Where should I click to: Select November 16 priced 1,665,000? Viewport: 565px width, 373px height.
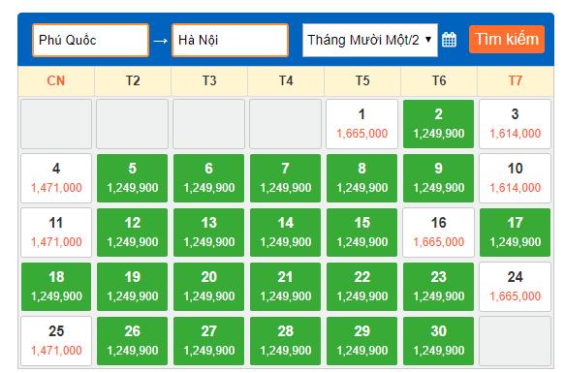[x=438, y=233]
